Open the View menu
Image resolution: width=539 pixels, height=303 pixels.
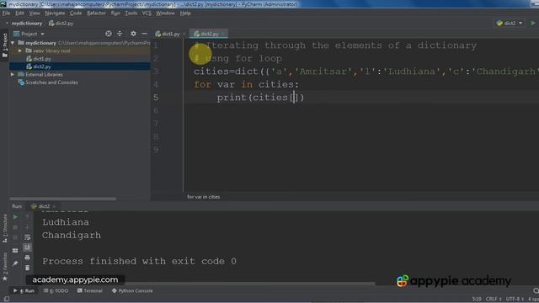point(34,13)
